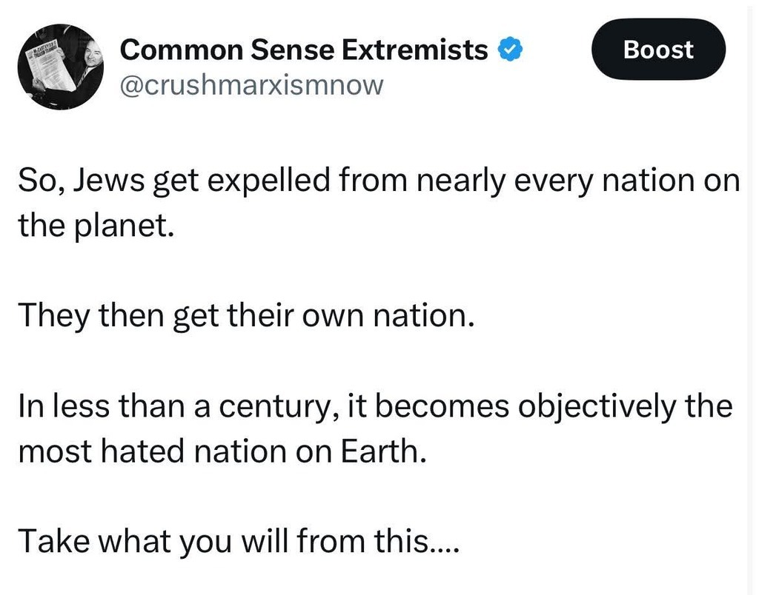Image resolution: width=759 pixels, height=595 pixels.
Task: Click the Common Sense Extremists display name
Action: pos(304,50)
